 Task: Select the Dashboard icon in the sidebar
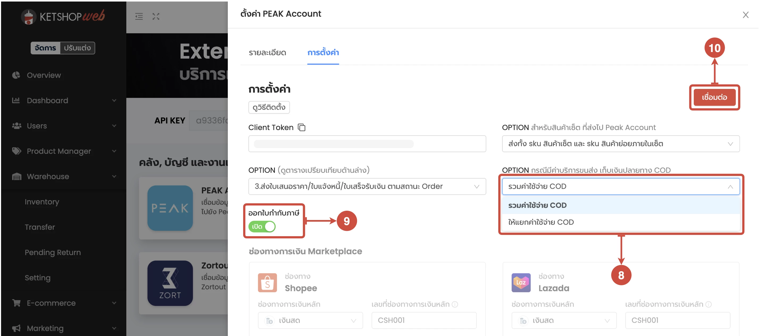tap(17, 101)
